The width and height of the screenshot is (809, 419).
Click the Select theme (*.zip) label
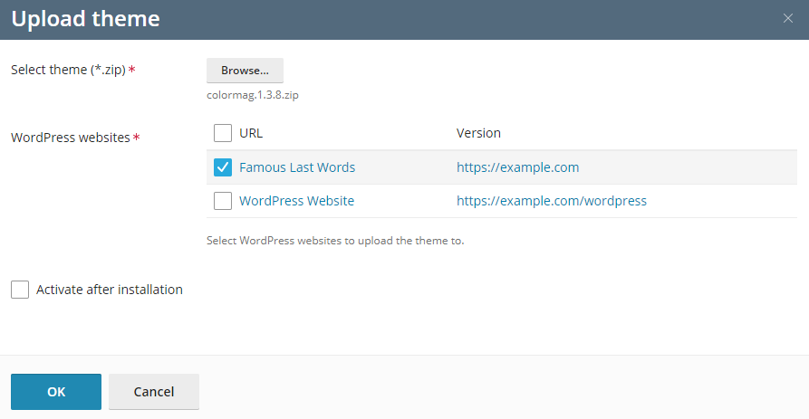pyautogui.click(x=68, y=70)
